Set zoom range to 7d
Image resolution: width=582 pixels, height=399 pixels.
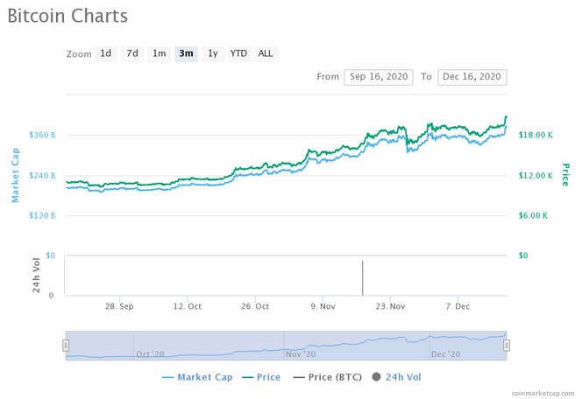click(x=132, y=53)
